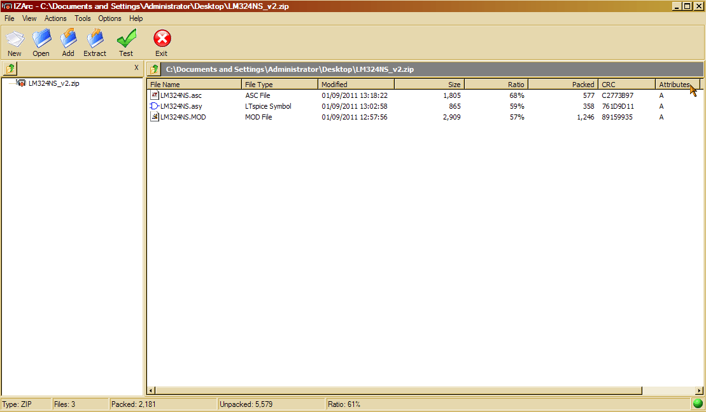Click the green status indicator light
706x412 pixels.
click(698, 404)
